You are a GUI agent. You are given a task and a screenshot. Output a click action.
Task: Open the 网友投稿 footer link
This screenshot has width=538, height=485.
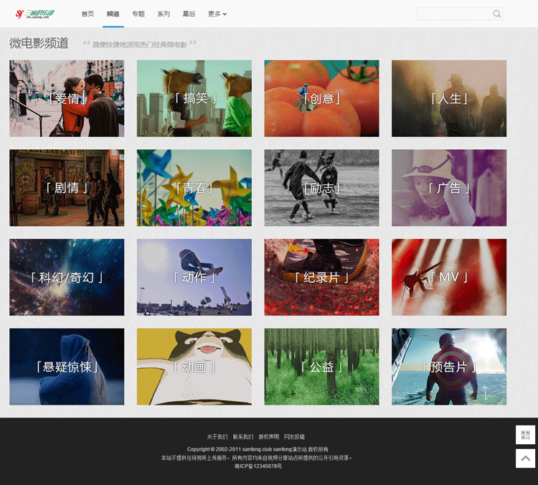tap(294, 437)
